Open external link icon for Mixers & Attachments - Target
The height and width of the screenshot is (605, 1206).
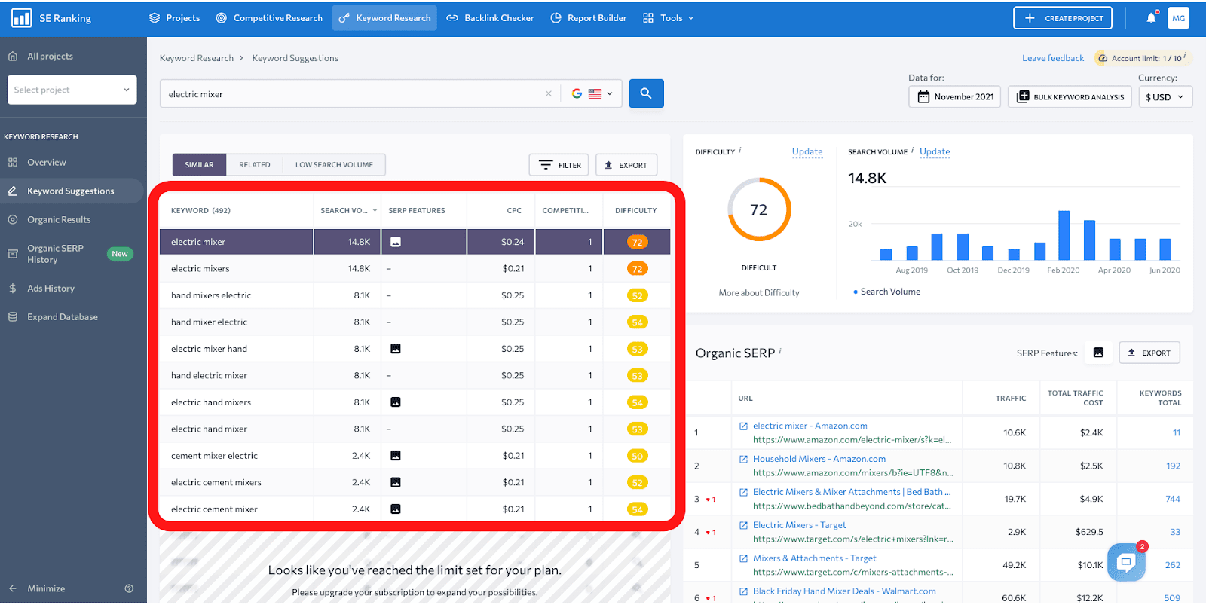point(743,558)
